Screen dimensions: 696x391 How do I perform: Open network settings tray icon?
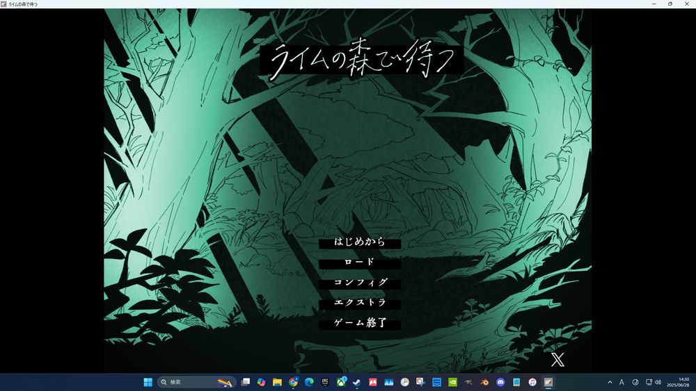pos(649,382)
